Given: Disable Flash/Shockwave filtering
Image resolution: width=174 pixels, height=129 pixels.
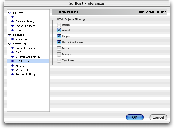Looking at the screenshot, I should 59,42.
